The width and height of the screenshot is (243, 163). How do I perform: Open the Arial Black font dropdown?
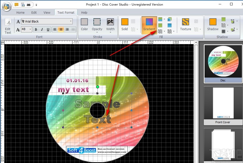pyautogui.click(x=71, y=21)
